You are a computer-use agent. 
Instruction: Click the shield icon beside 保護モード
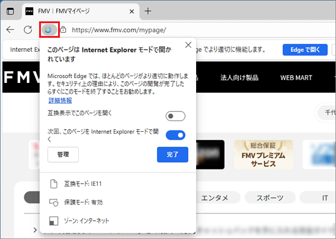pyautogui.click(x=54, y=202)
